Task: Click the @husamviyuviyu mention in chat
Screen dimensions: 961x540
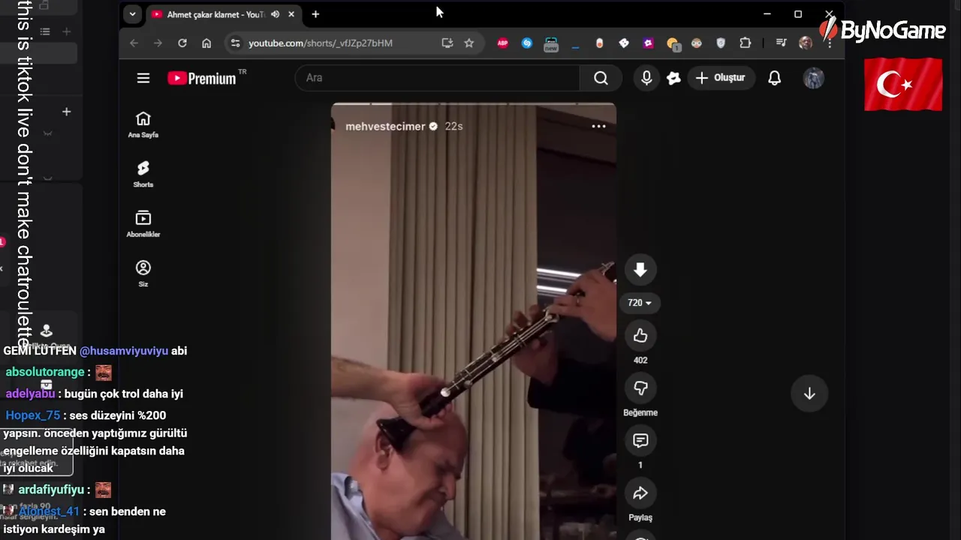Action: click(124, 351)
